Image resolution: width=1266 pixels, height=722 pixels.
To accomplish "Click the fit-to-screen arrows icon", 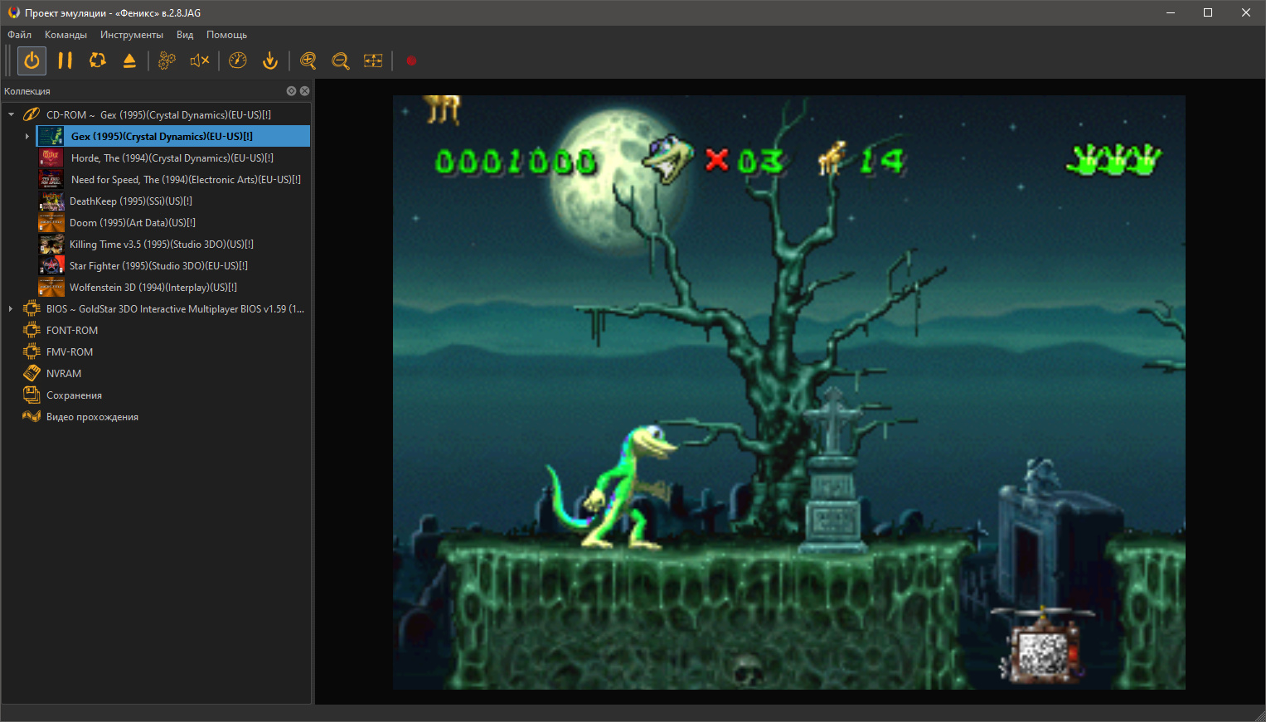I will click(x=373, y=61).
